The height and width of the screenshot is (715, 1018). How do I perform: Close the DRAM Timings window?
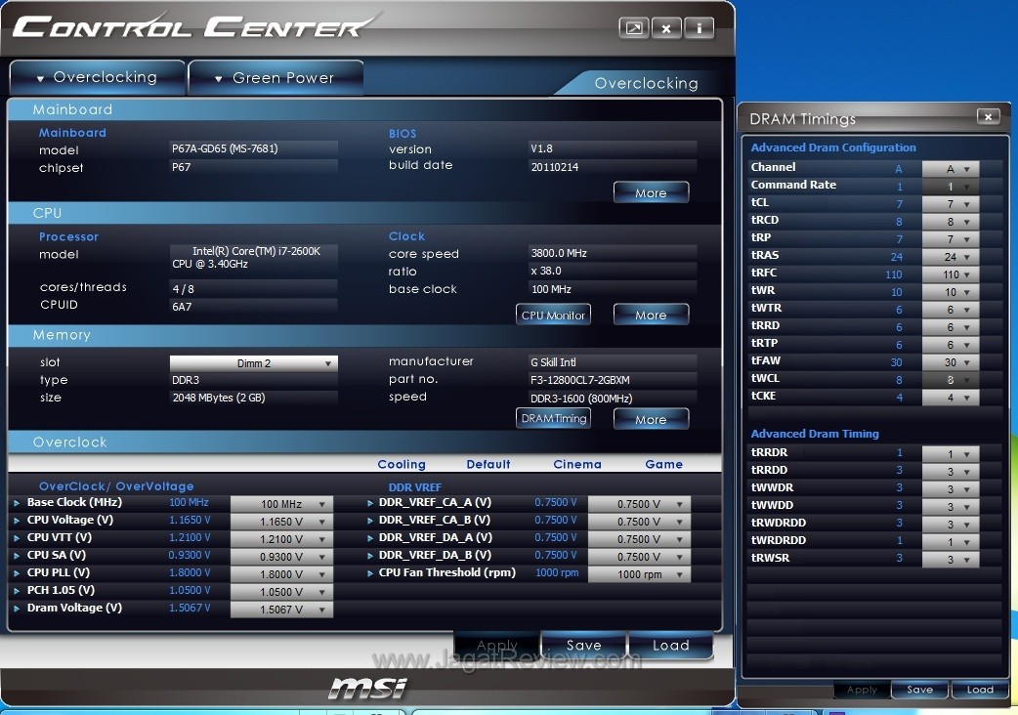[988, 117]
